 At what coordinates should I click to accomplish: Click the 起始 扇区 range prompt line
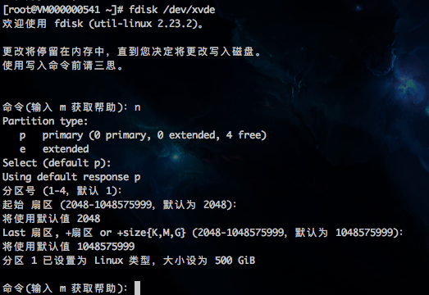pos(120,205)
